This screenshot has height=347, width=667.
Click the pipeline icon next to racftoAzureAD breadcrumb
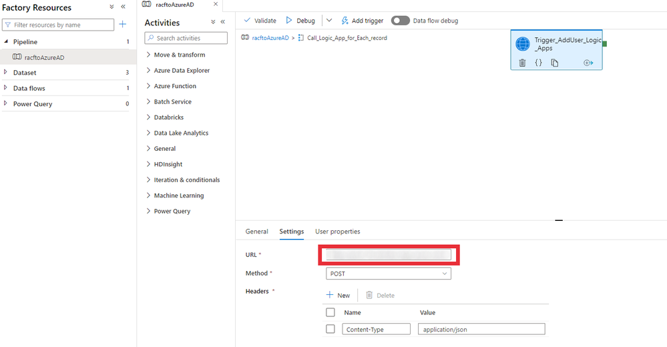(x=245, y=37)
